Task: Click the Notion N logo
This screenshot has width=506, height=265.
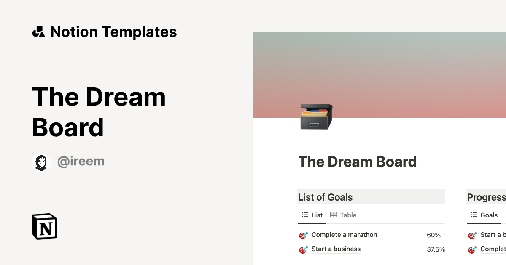Action: tap(43, 227)
